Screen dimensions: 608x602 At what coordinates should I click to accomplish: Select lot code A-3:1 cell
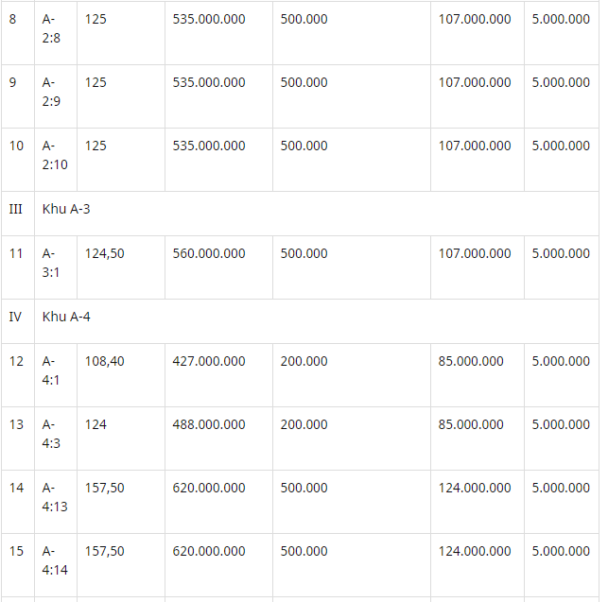pyautogui.click(x=56, y=267)
